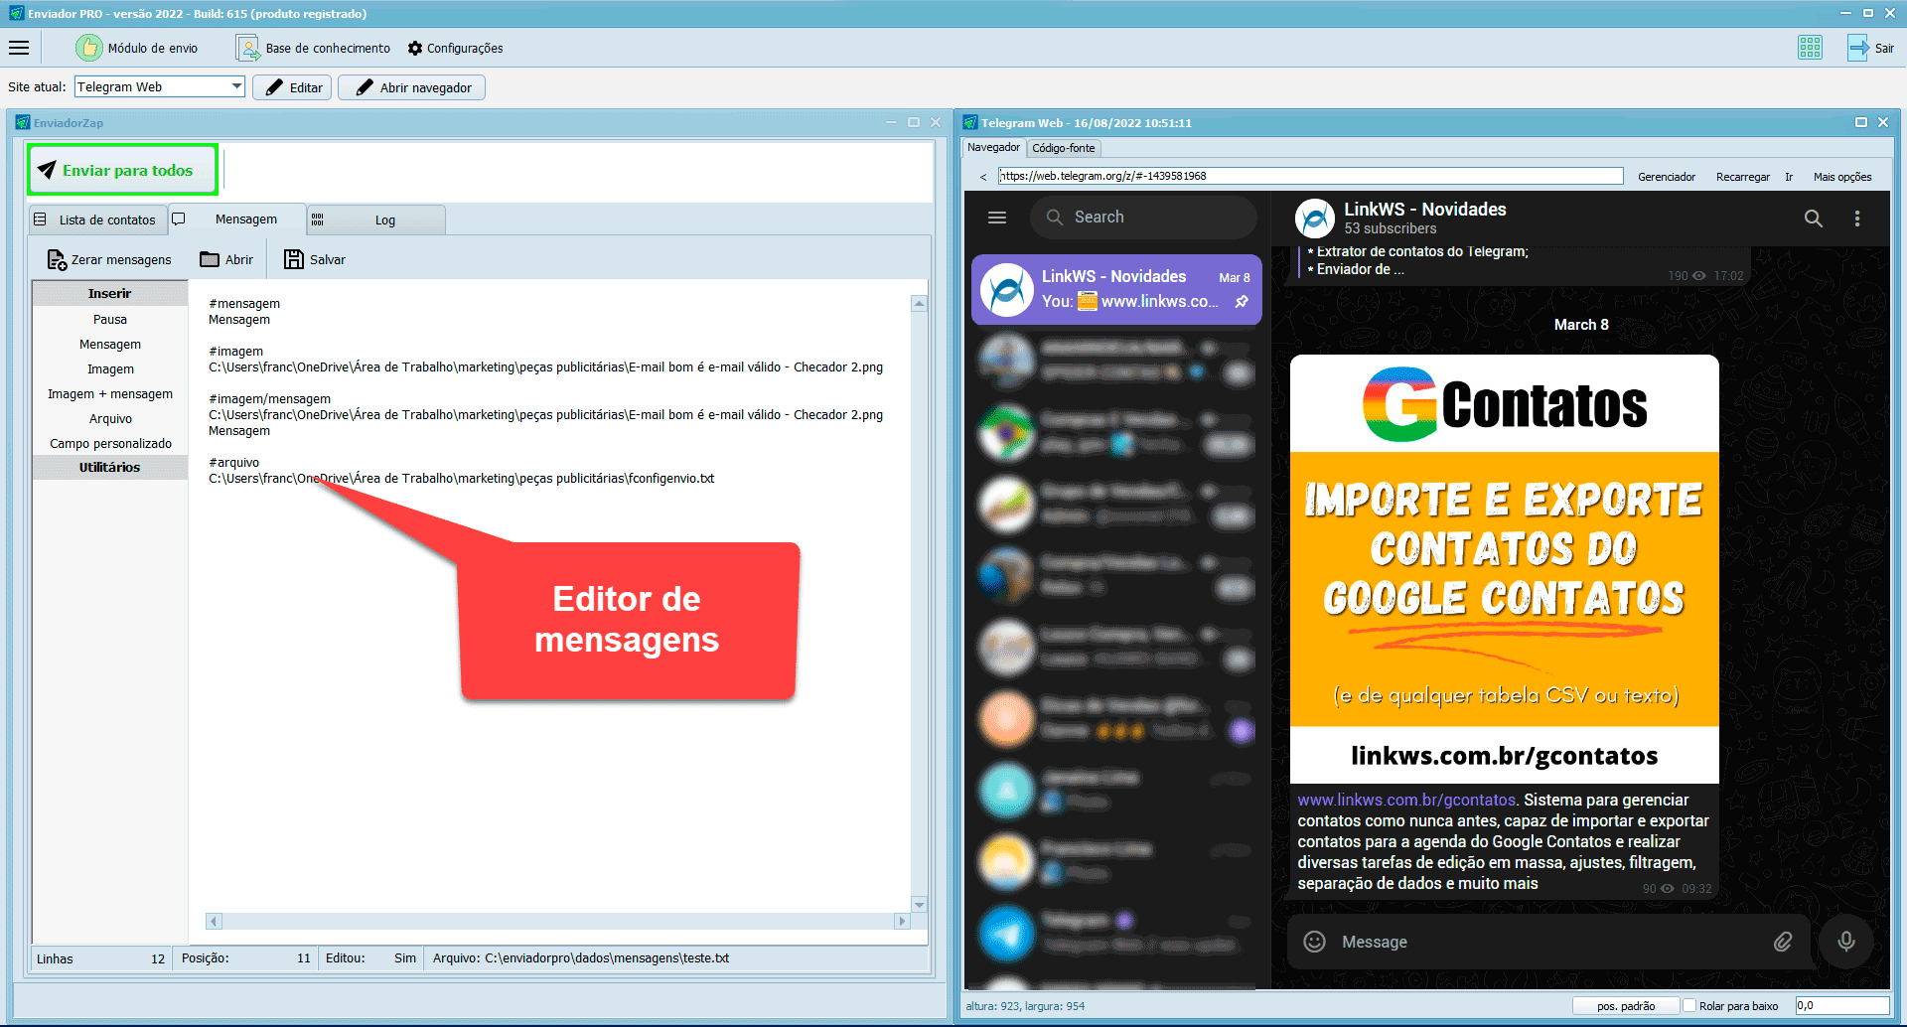1907x1027 pixels.
Task: Select Arquivo insert option
Action: pos(110,418)
